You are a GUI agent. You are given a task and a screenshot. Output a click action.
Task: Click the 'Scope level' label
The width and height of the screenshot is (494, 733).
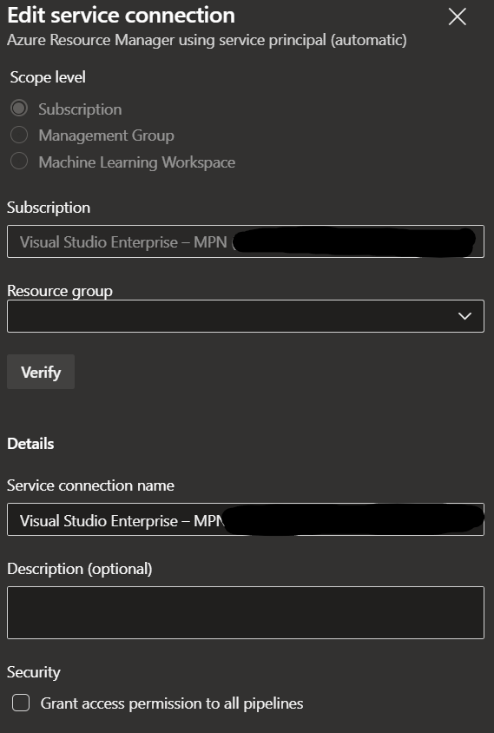click(48, 77)
